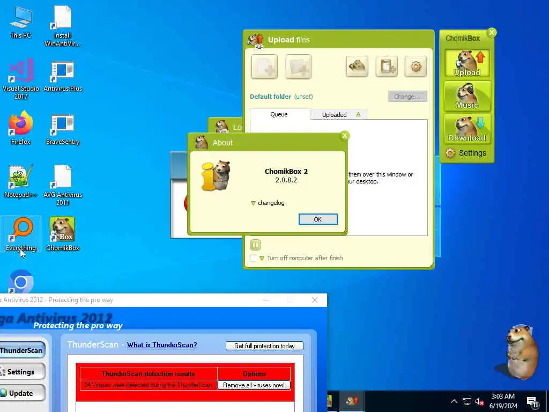Open network status tray icon
The image size is (549, 412).
tap(467, 401)
